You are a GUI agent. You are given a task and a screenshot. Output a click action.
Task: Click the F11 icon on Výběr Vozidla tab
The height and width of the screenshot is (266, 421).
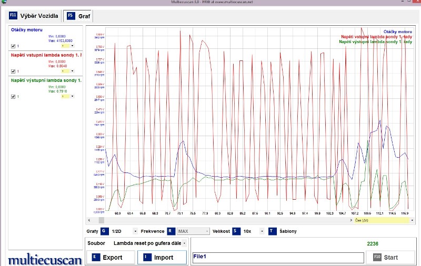pyautogui.click(x=13, y=16)
